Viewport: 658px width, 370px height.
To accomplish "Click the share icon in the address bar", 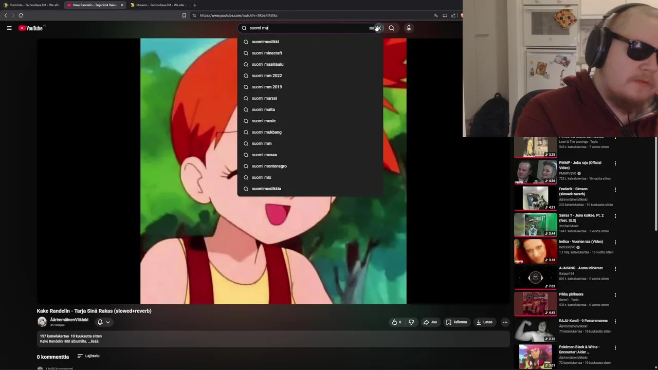I will 453,15.
